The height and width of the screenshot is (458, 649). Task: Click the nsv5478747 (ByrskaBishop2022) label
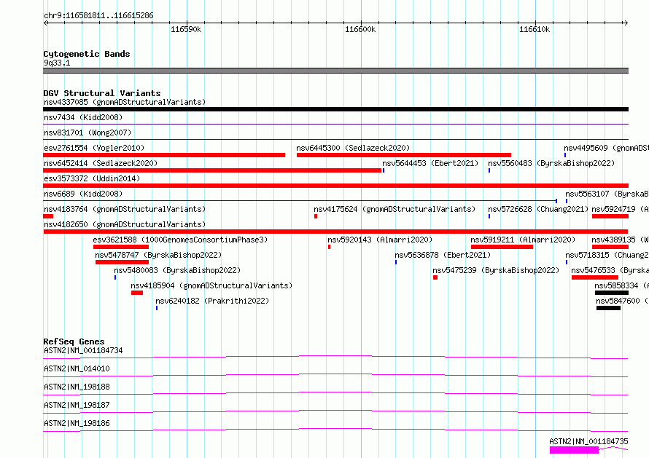tap(158, 255)
